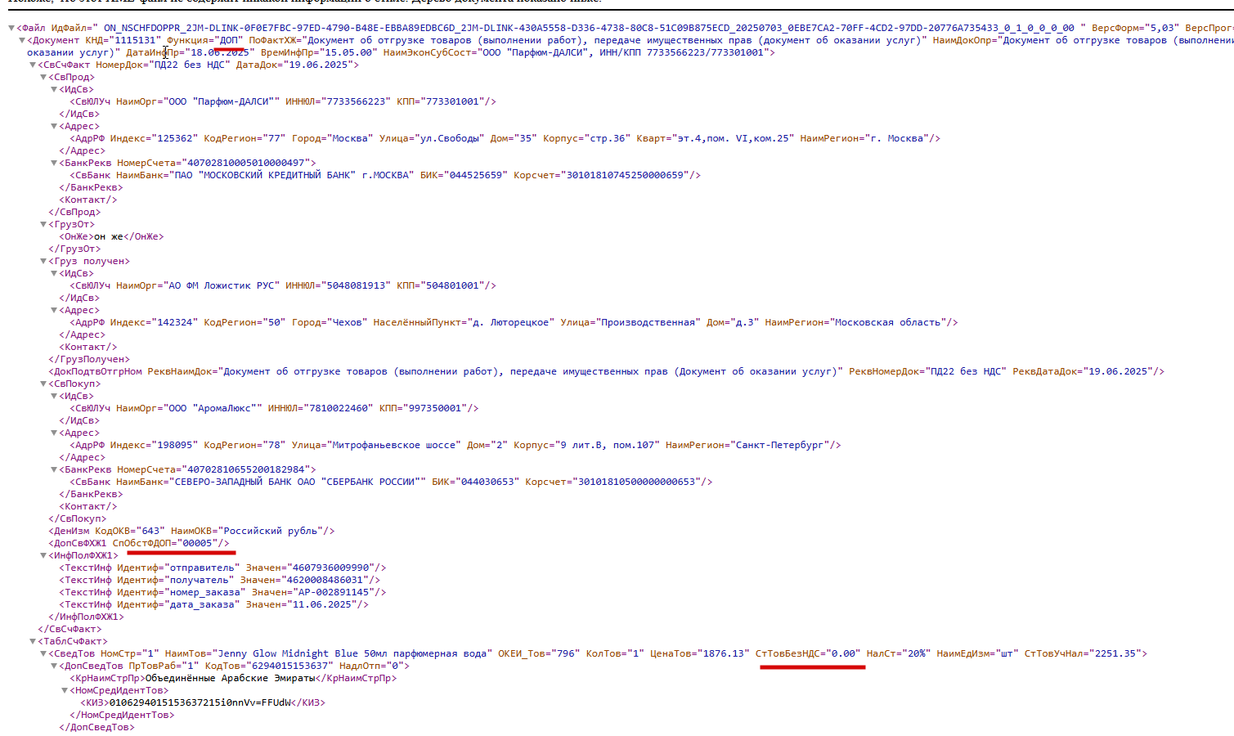This screenshot has width=1234, height=736.
Task: Collapse the ГрузОт node
Action: coord(43,224)
